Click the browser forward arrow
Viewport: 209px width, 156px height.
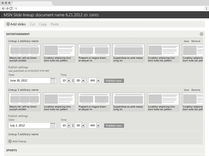point(7,9)
